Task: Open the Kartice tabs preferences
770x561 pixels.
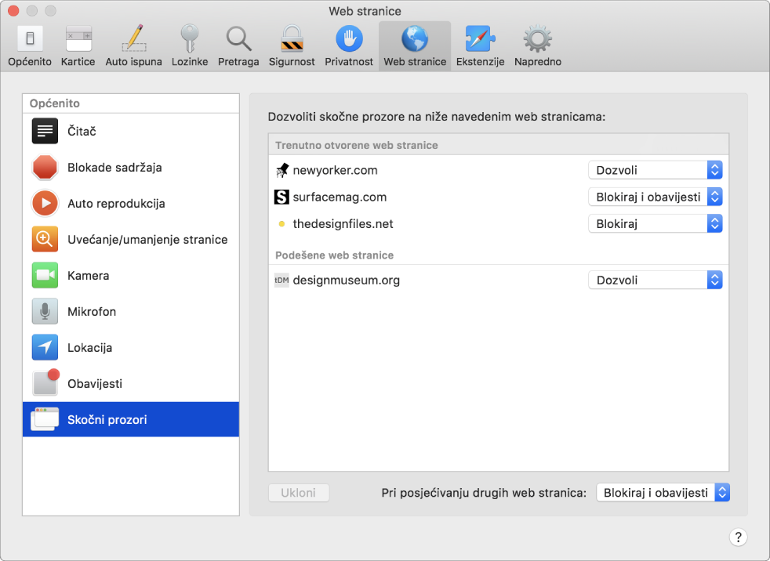Action: pyautogui.click(x=78, y=47)
